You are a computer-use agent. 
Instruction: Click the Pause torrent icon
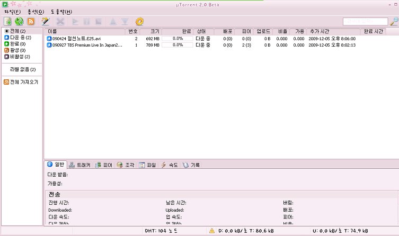click(87, 21)
